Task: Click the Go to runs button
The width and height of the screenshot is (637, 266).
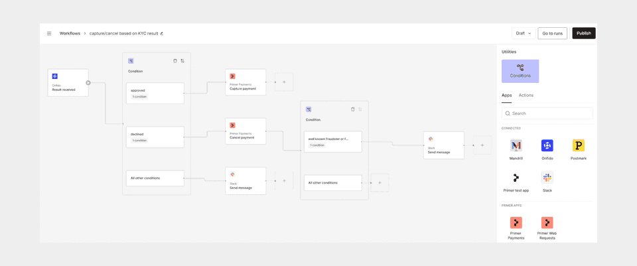Action: click(552, 33)
